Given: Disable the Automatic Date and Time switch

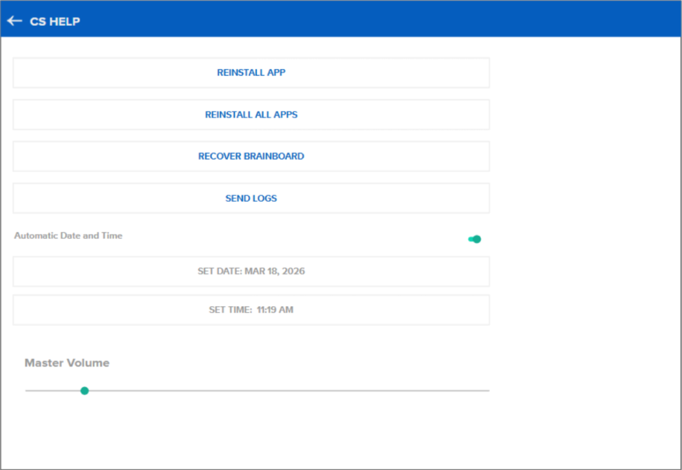Looking at the screenshot, I should pos(474,239).
